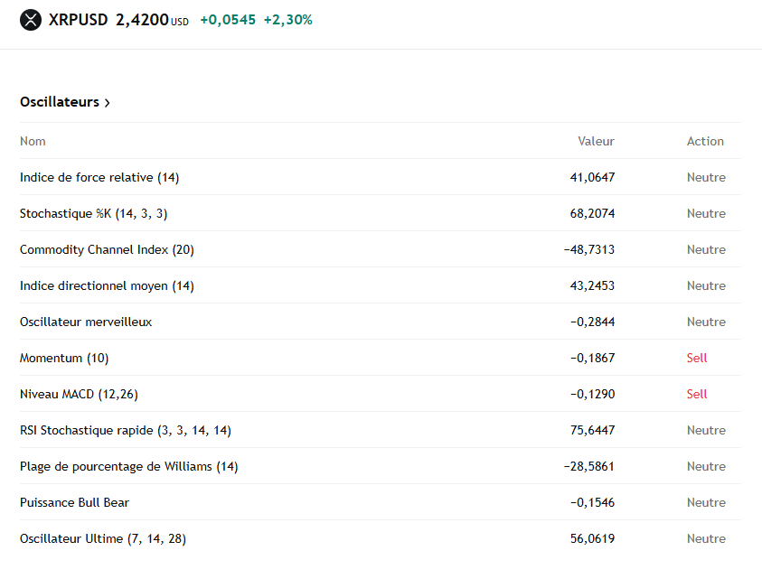The height and width of the screenshot is (579, 762).
Task: Click Indice directionnel moyen (14) label
Action: click(107, 285)
